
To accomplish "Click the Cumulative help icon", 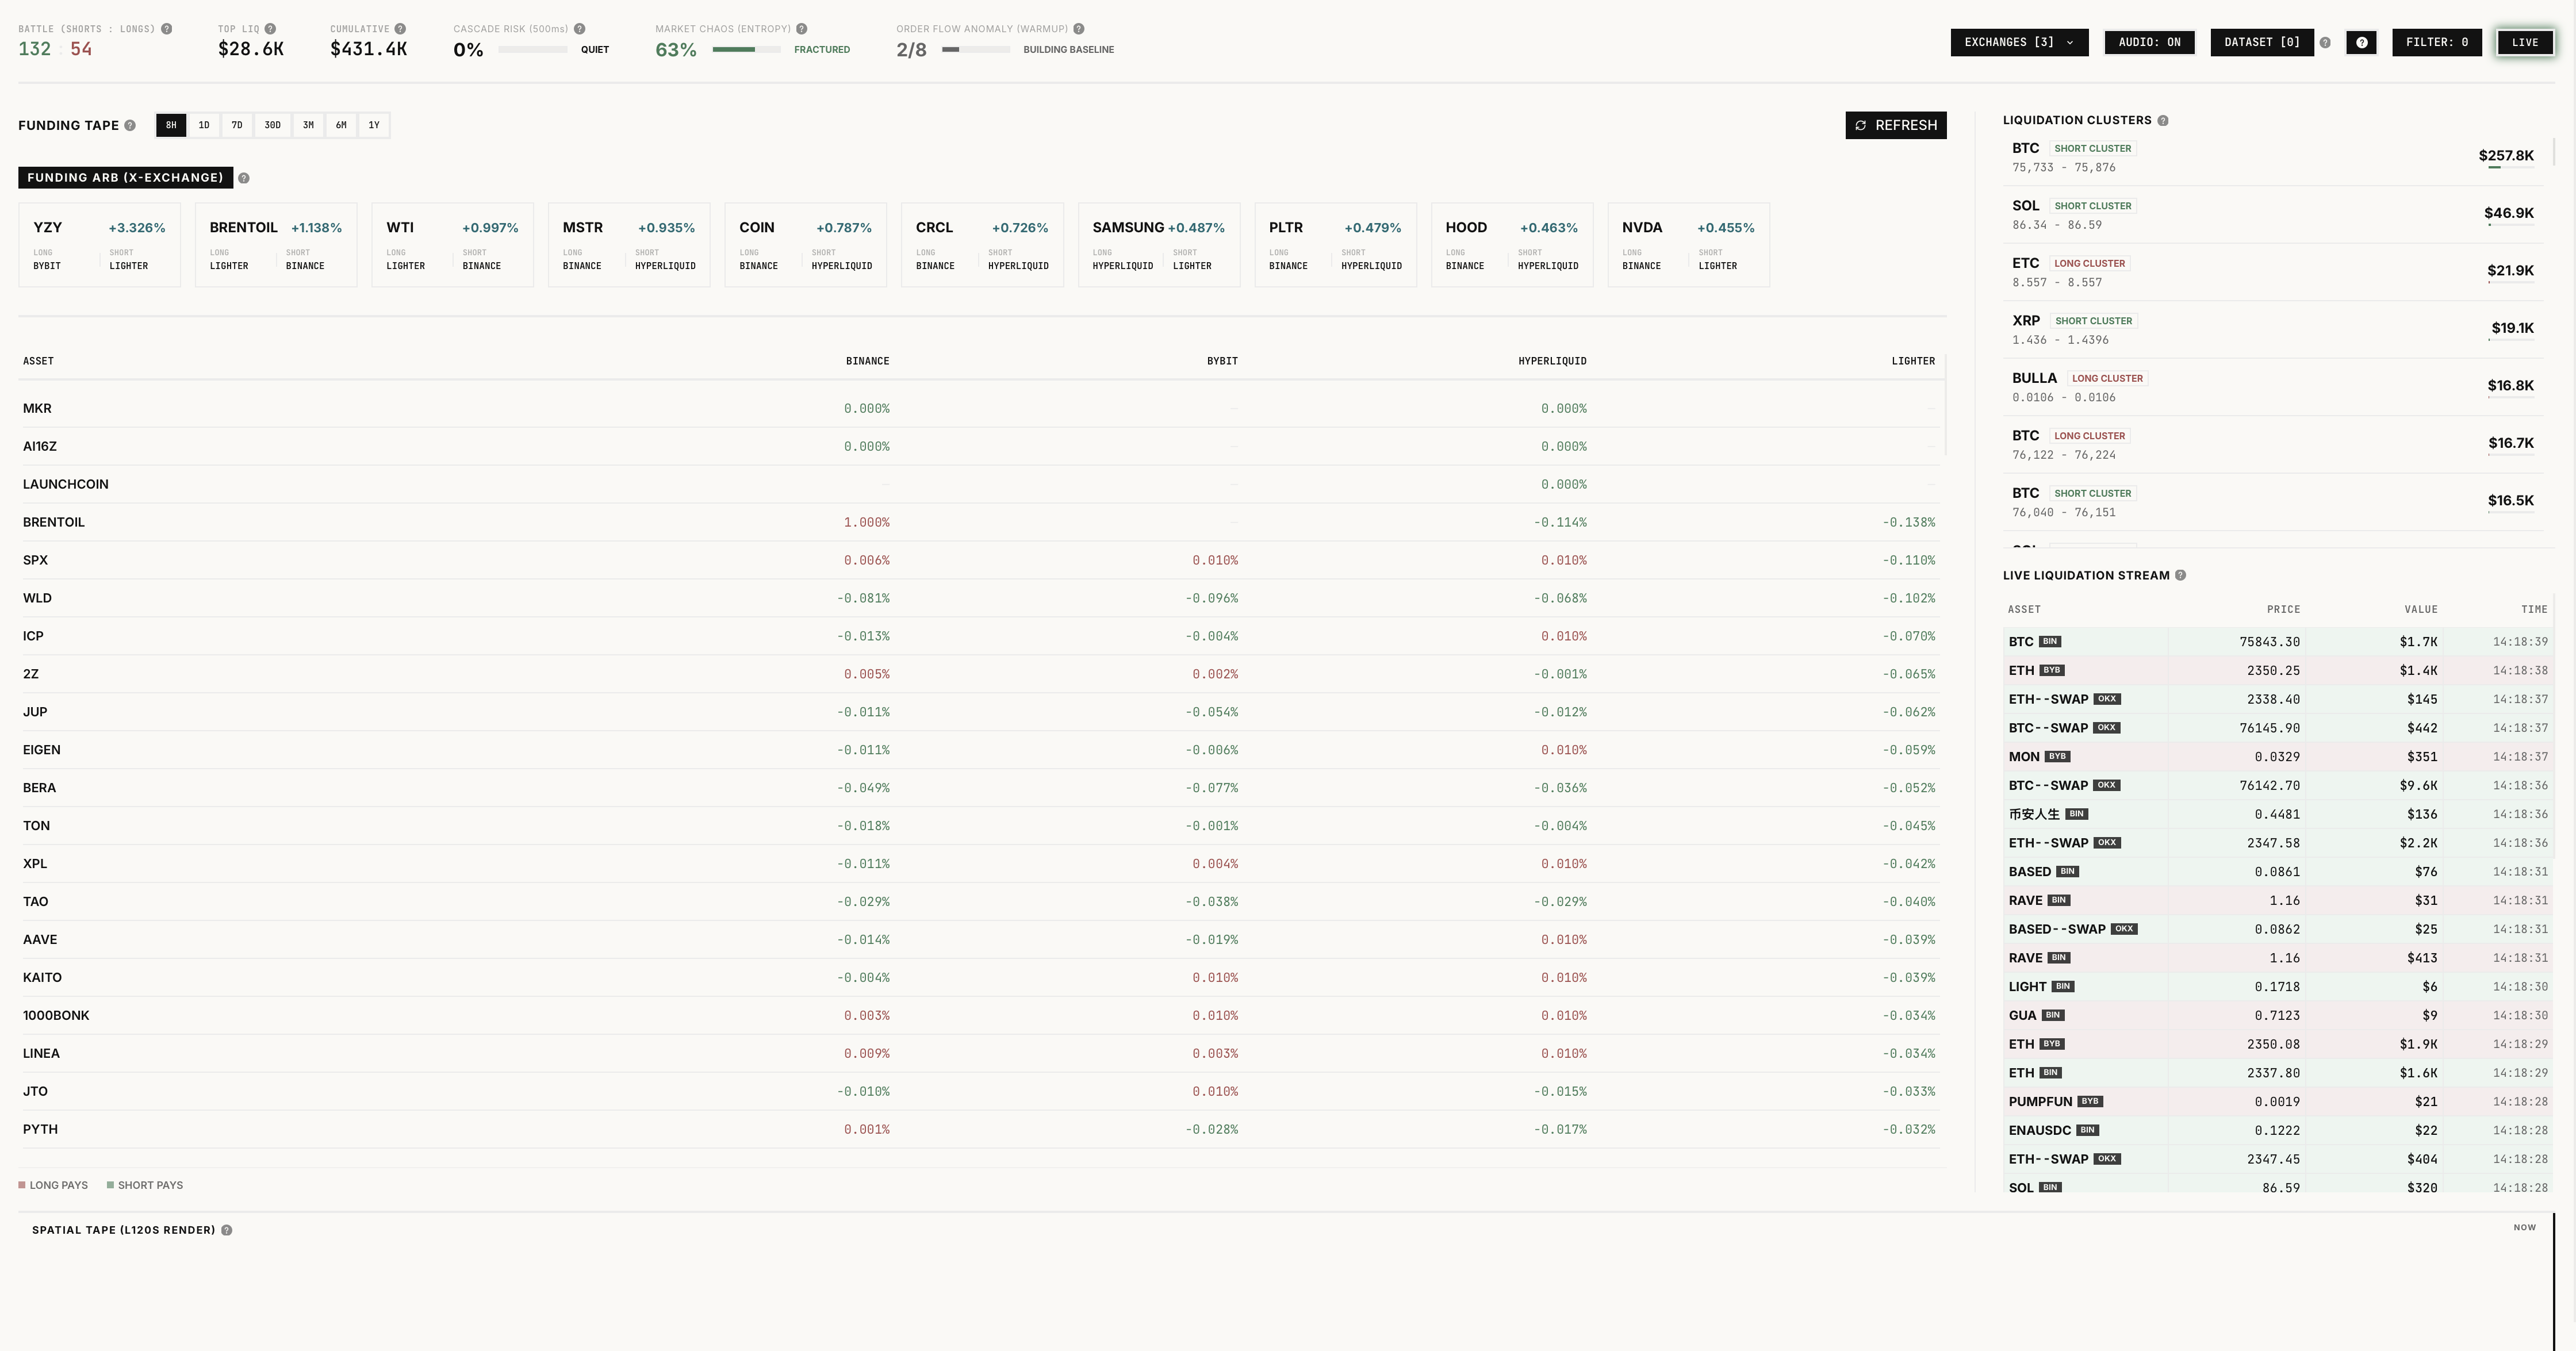I will (x=400, y=29).
